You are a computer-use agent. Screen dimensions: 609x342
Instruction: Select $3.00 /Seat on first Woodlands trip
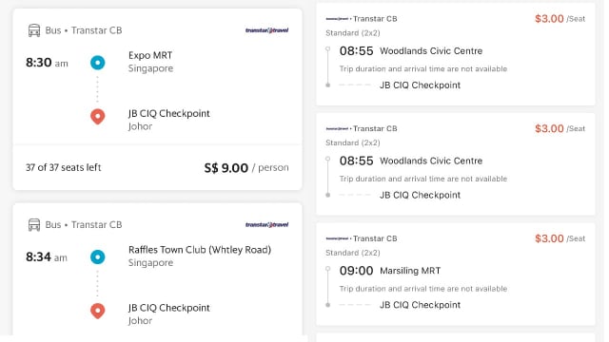pos(560,19)
